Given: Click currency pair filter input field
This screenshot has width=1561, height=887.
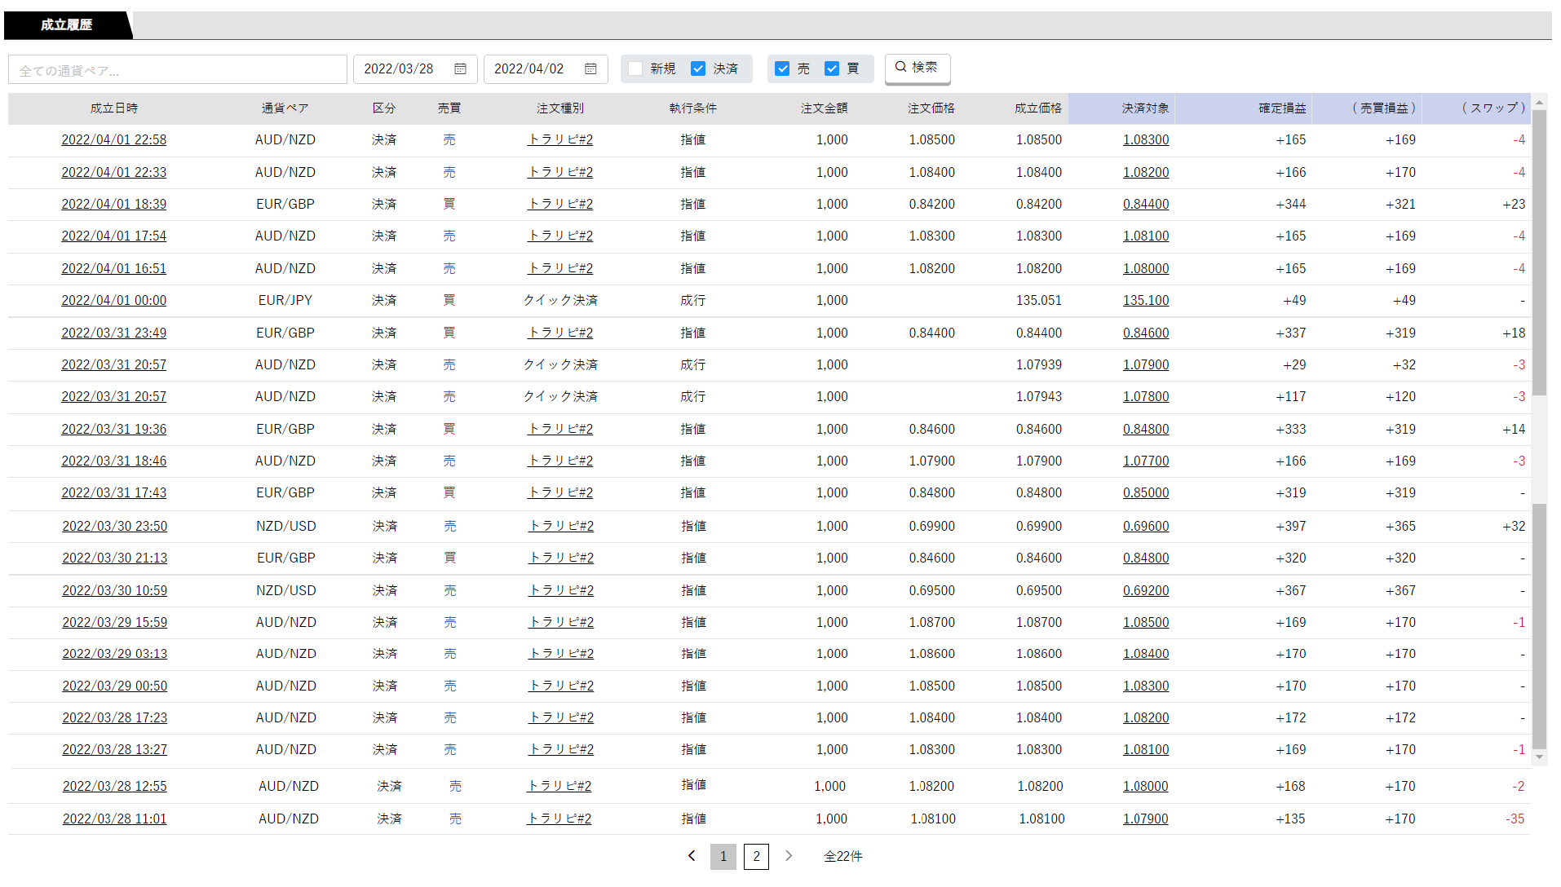Looking at the screenshot, I should pyautogui.click(x=178, y=69).
